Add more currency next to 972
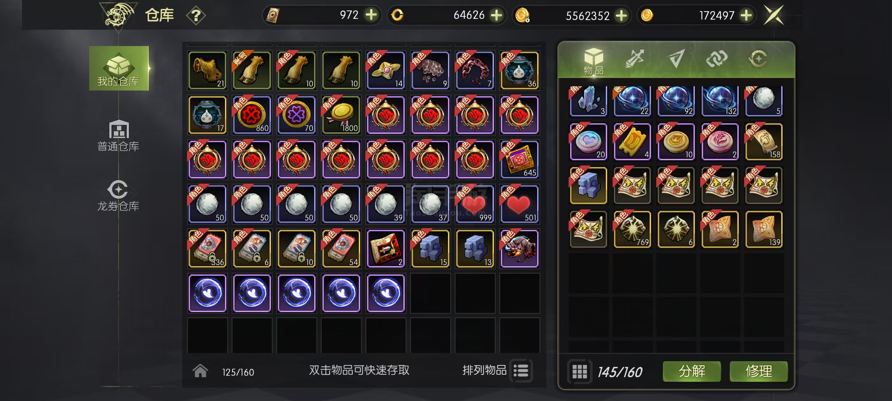 pos(371,15)
